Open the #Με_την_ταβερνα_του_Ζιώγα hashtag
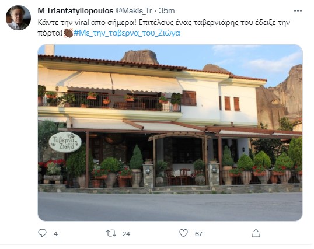 tap(127, 33)
